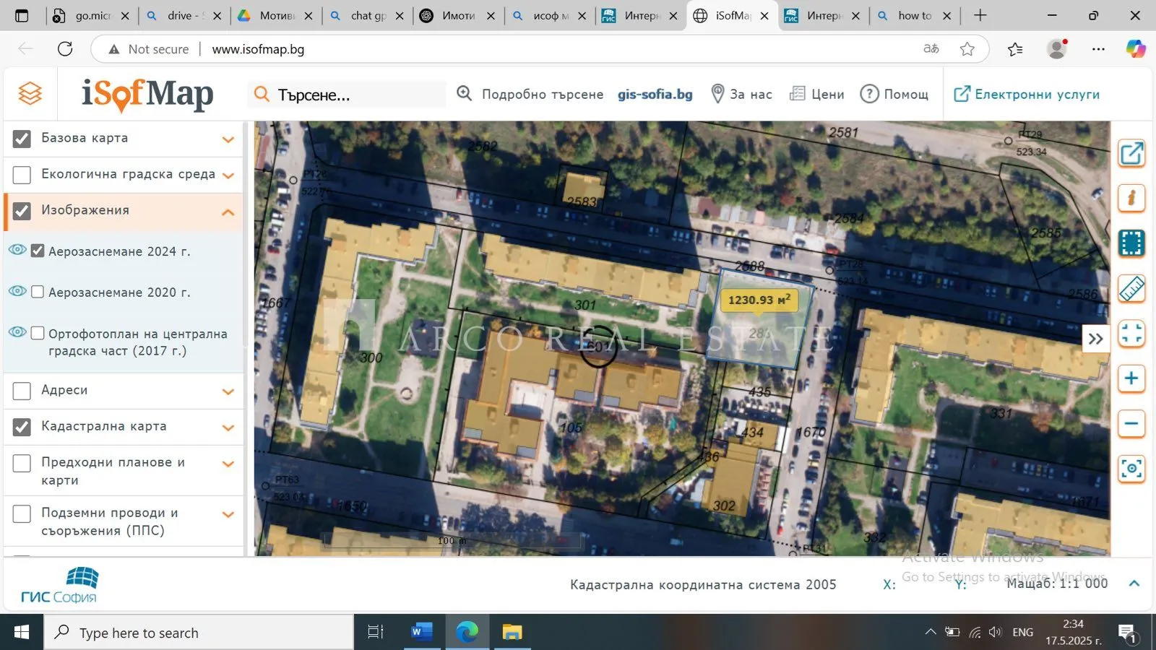
Task: Uncheck the Базова карта checkbox
Action: [x=22, y=139]
